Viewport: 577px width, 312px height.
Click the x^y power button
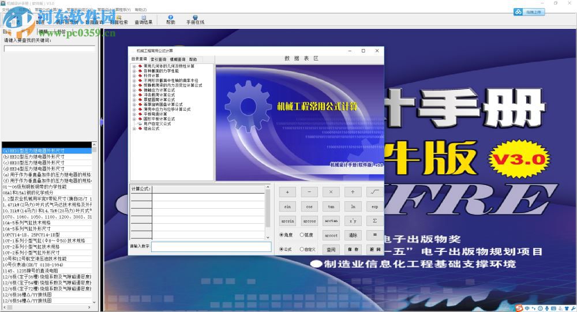pyautogui.click(x=353, y=221)
